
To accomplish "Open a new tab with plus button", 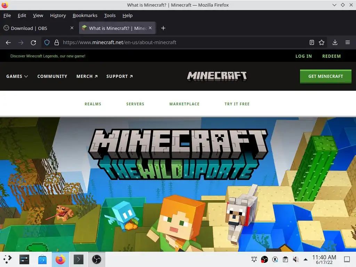I will (x=163, y=28).
